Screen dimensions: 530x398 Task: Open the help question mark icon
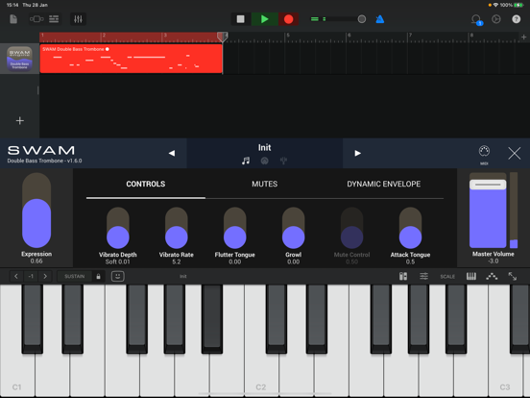(517, 19)
